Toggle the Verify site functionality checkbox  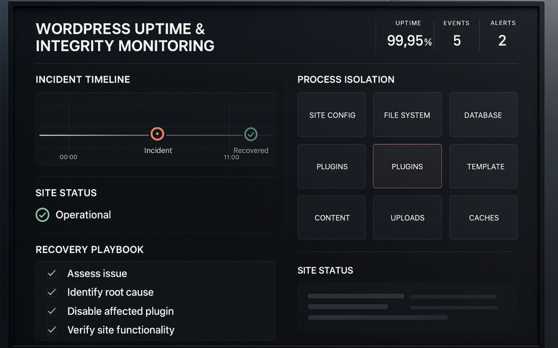click(52, 330)
